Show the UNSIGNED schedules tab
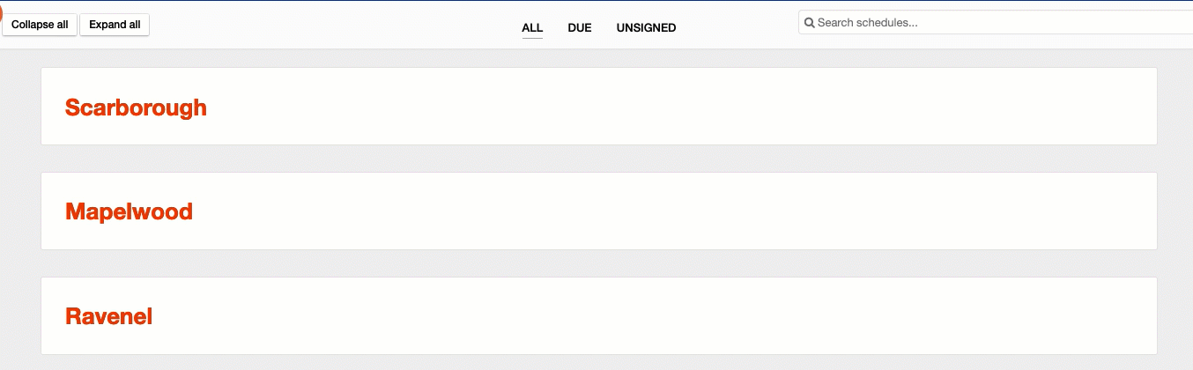 pyautogui.click(x=646, y=27)
